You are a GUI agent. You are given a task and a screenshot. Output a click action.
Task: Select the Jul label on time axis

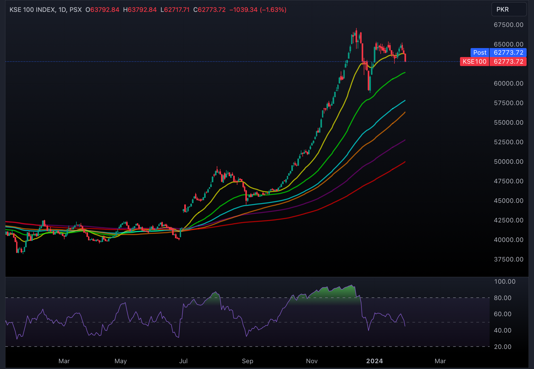pos(183,361)
